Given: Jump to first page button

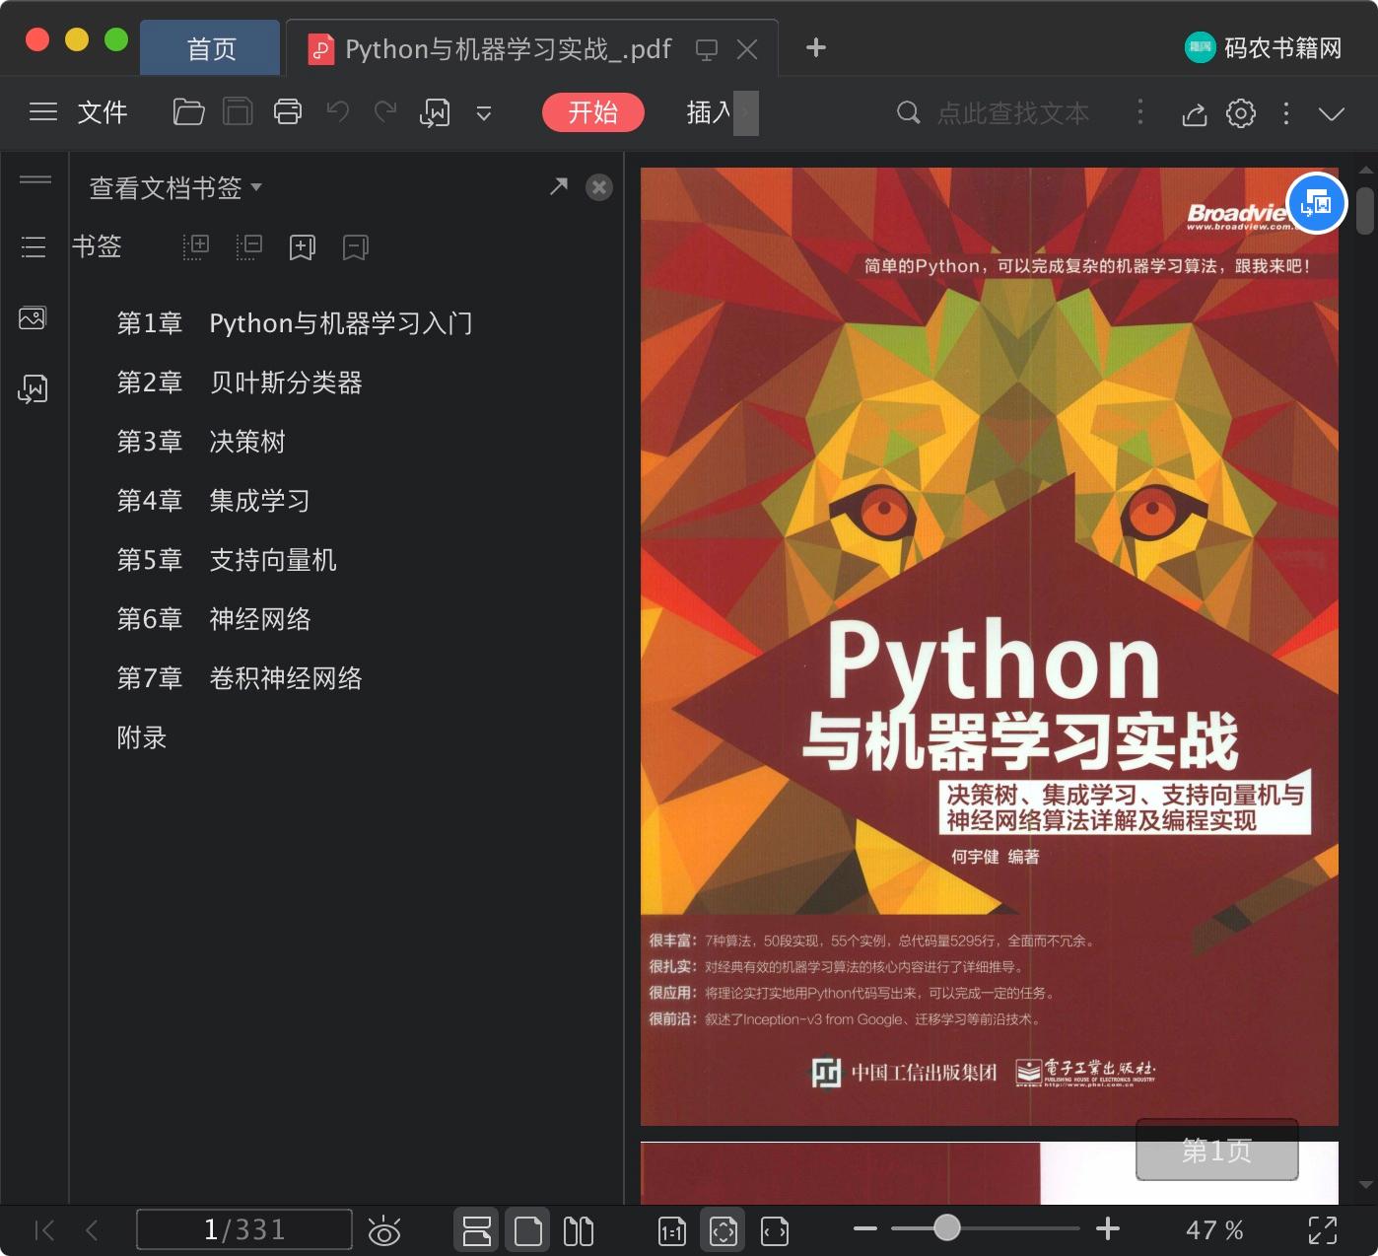Looking at the screenshot, I should pyautogui.click(x=44, y=1230).
